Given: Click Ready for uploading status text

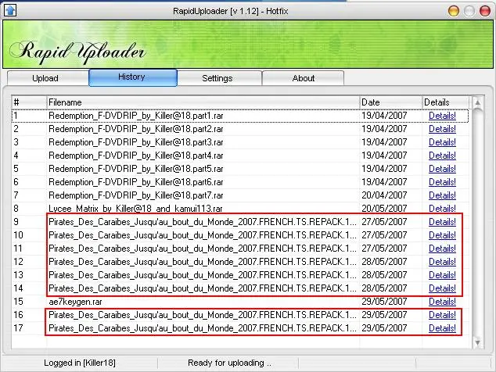Looking at the screenshot, I should [229, 363].
